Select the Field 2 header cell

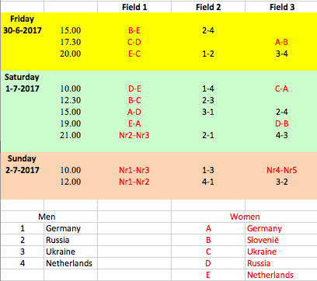[x=208, y=7]
